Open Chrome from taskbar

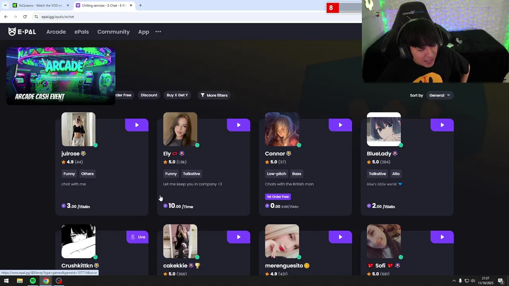pos(46,281)
